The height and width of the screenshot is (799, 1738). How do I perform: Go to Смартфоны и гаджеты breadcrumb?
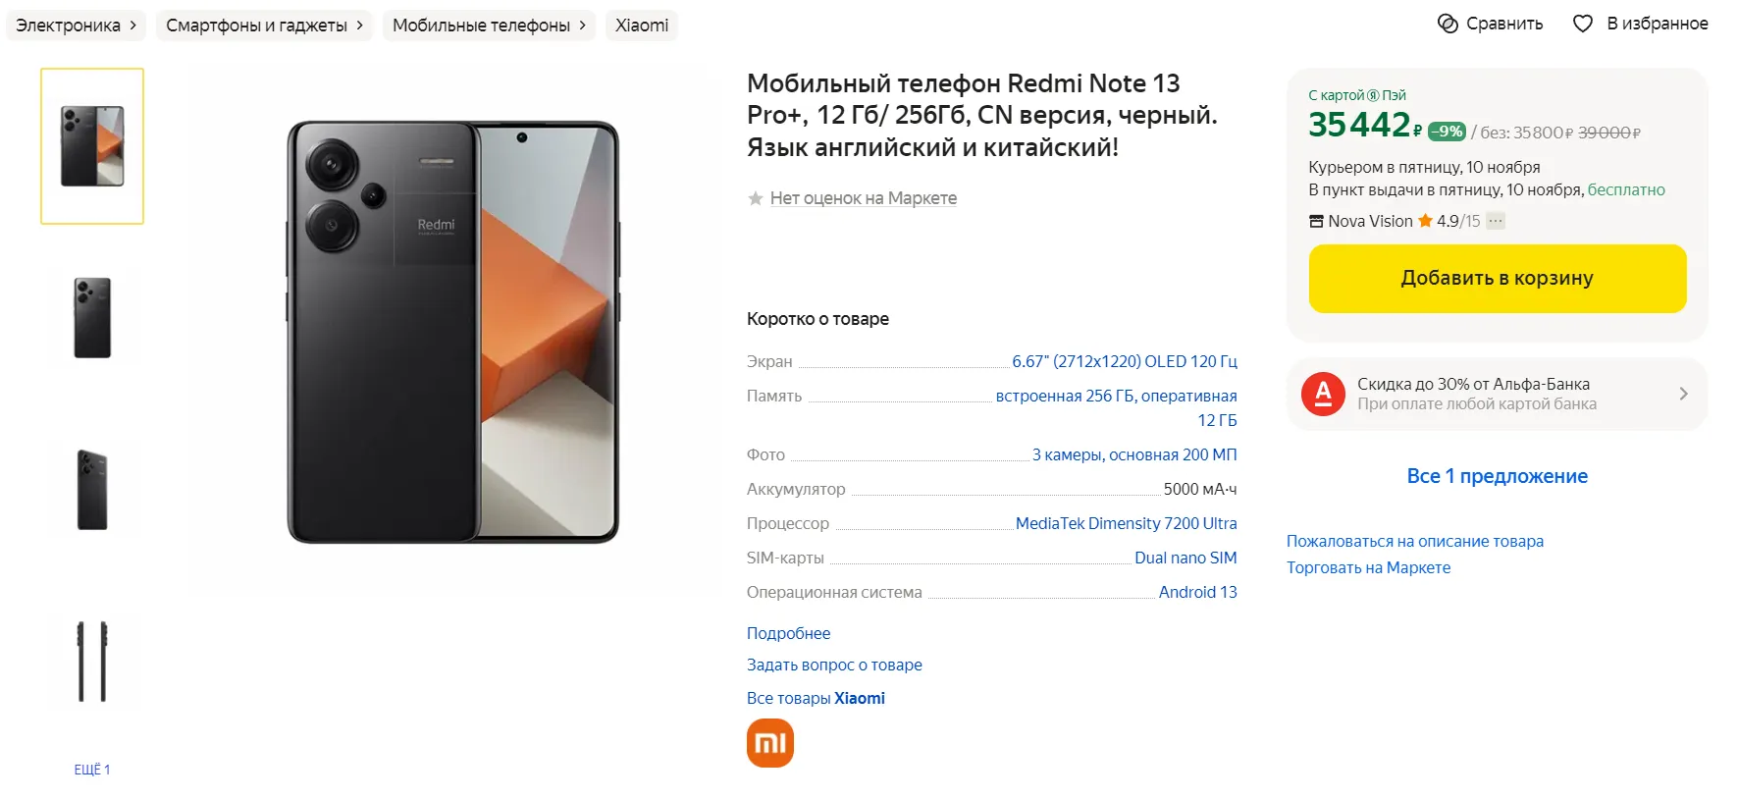[x=264, y=26]
